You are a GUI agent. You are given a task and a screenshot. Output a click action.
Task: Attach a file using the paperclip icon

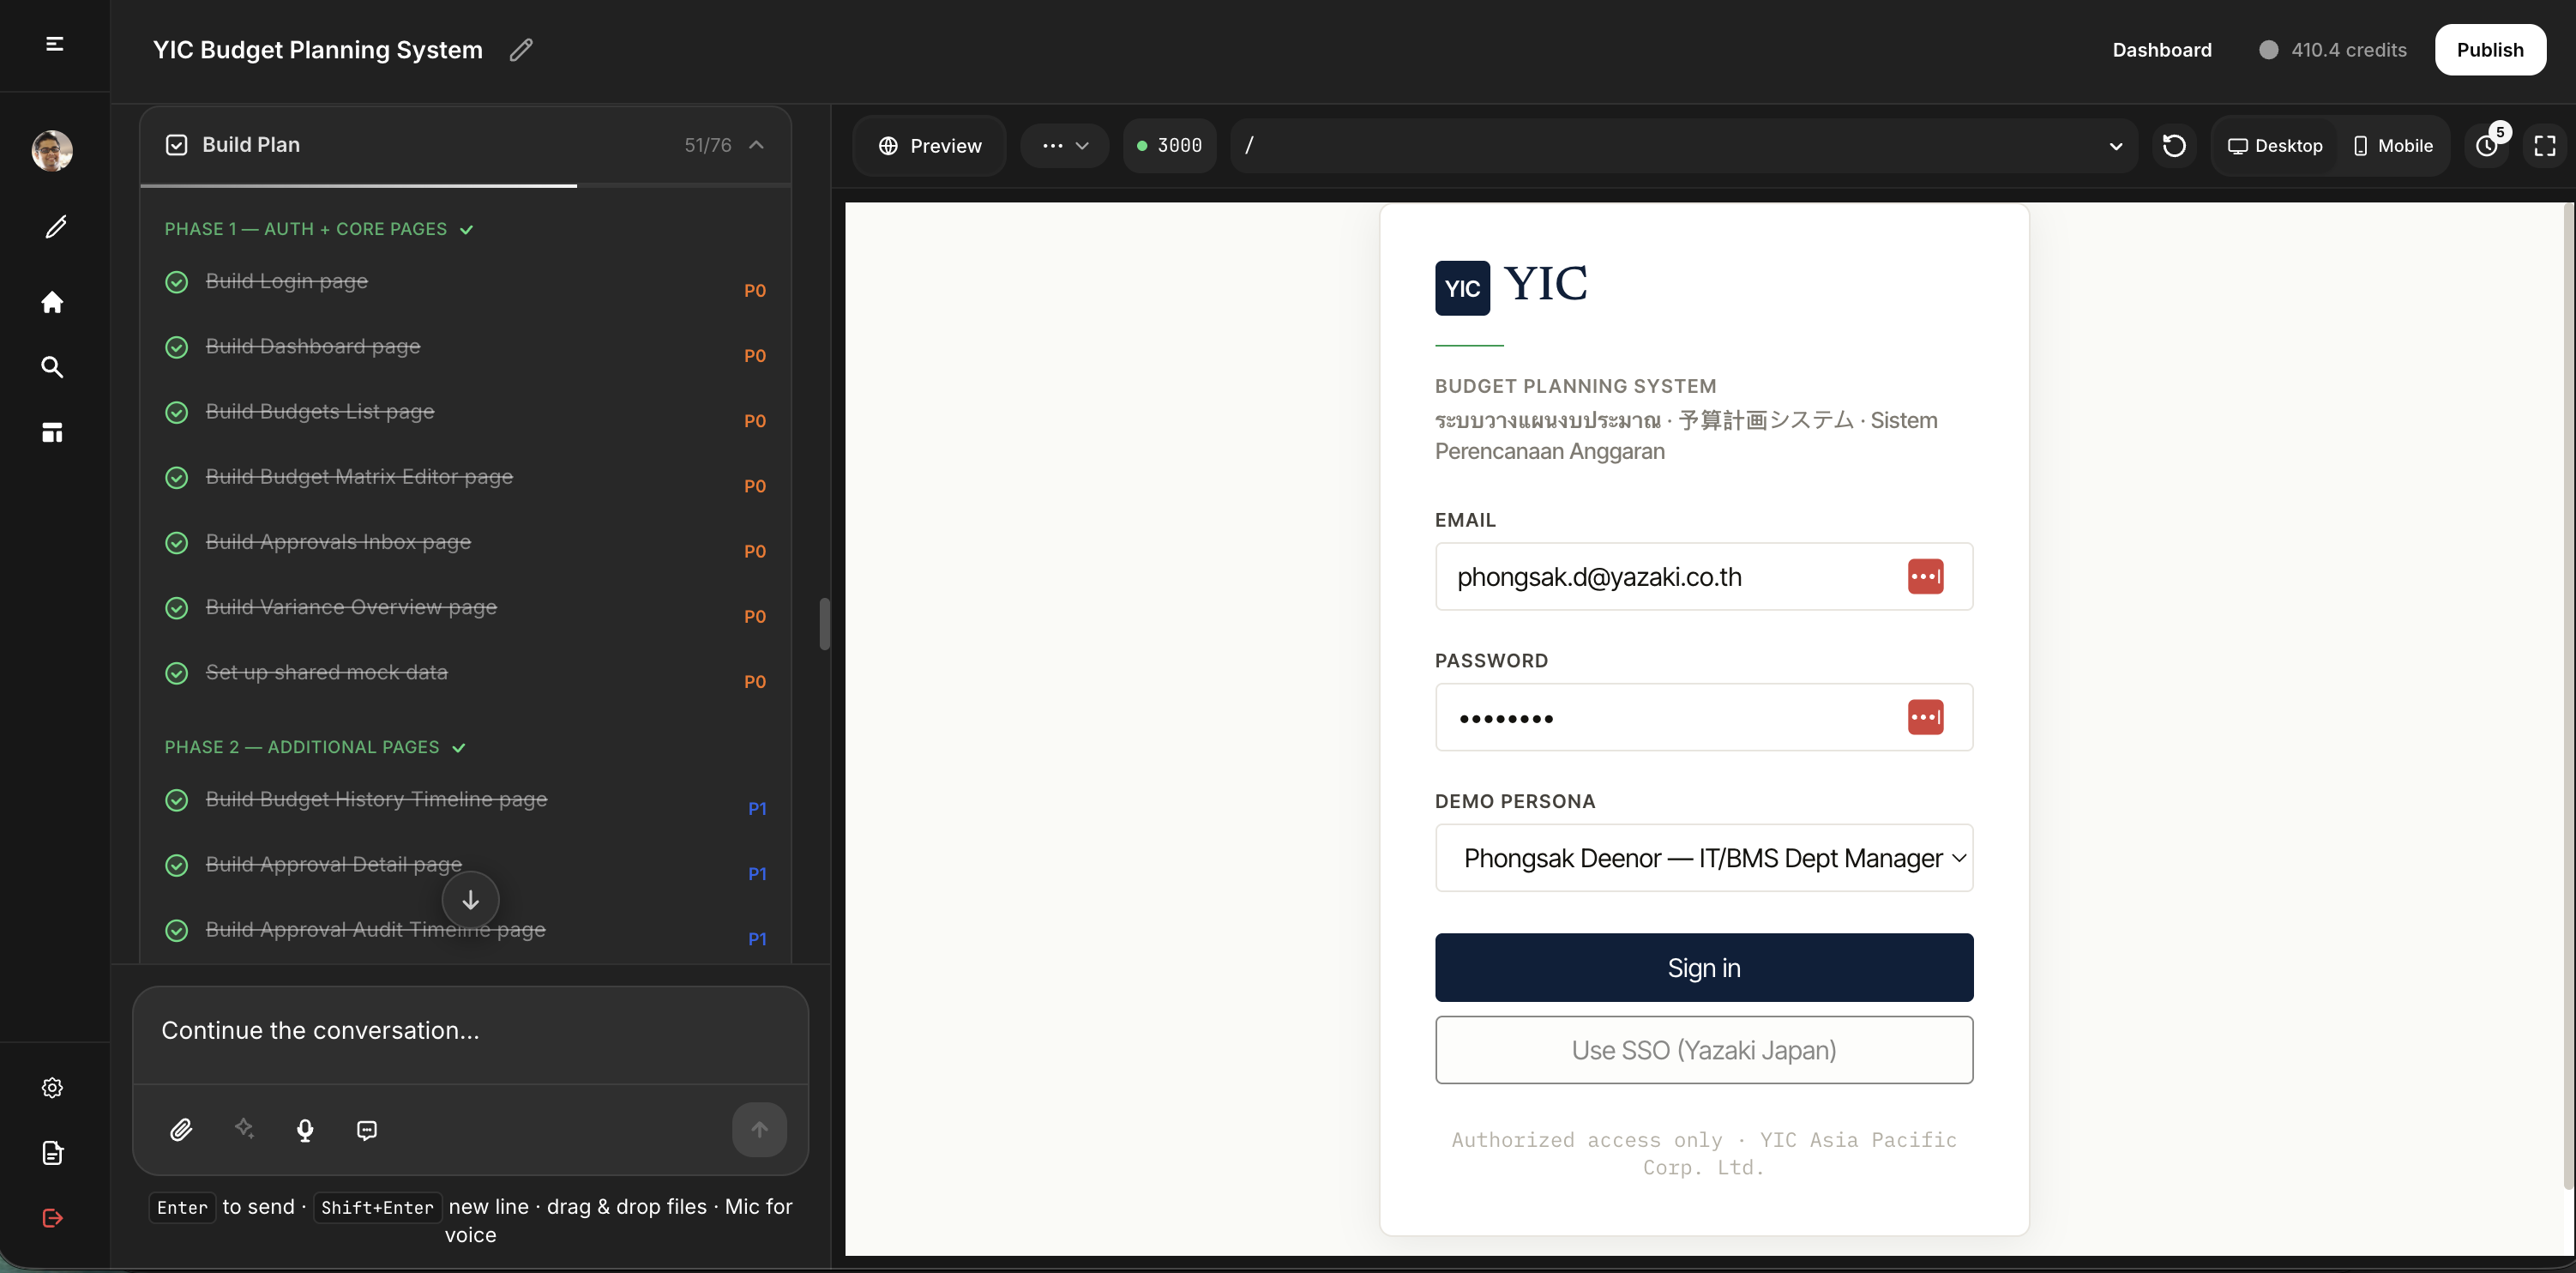click(181, 1129)
